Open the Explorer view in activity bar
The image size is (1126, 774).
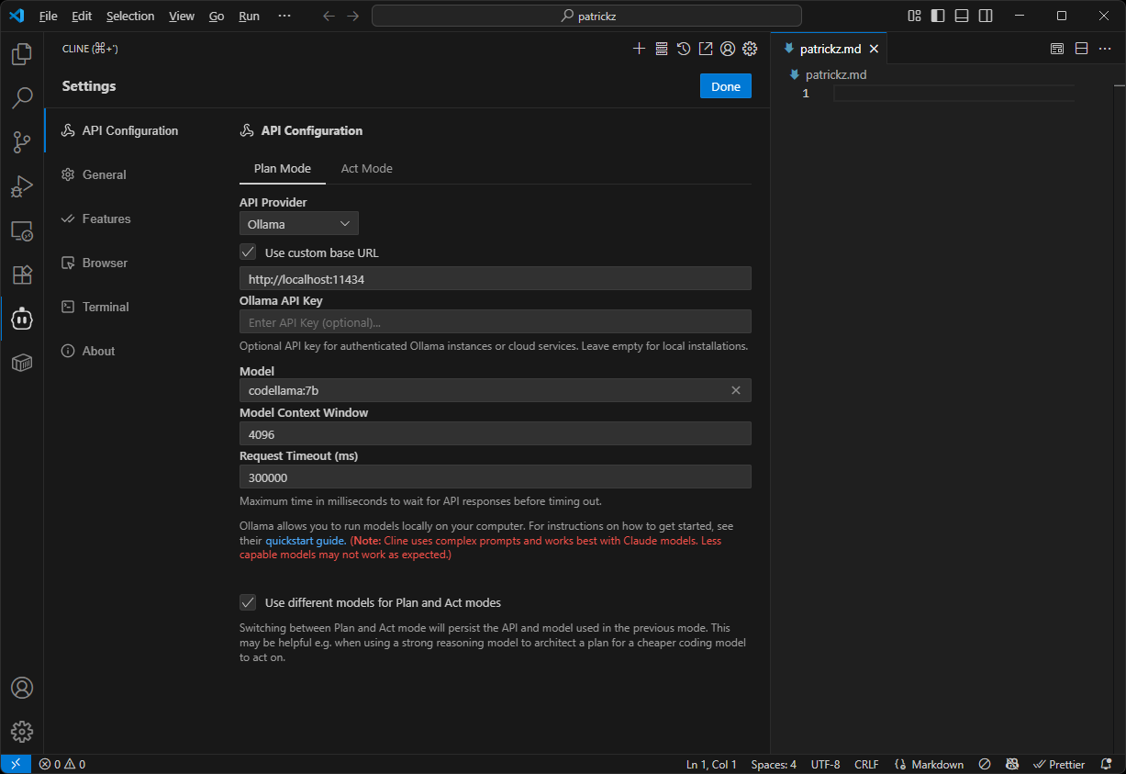pos(22,54)
